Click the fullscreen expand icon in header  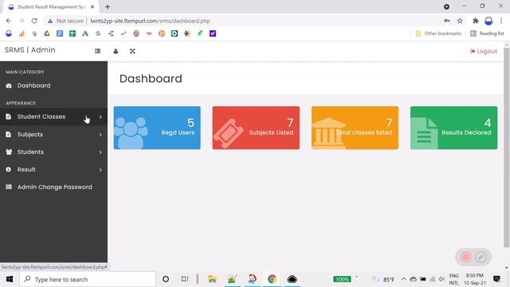pos(132,51)
